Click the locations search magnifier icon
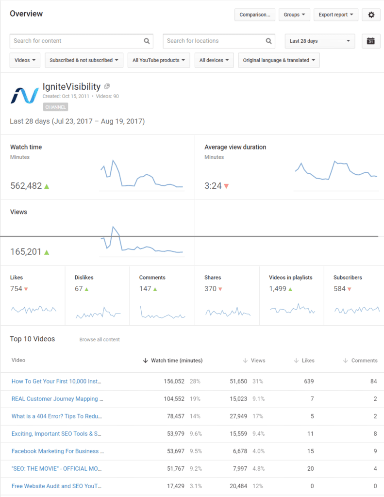 tap(268, 41)
